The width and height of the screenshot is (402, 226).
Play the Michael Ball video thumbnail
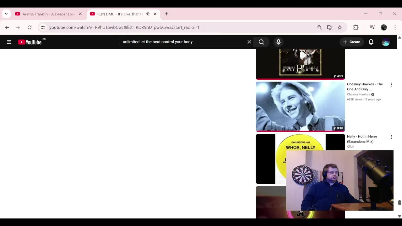click(300, 64)
